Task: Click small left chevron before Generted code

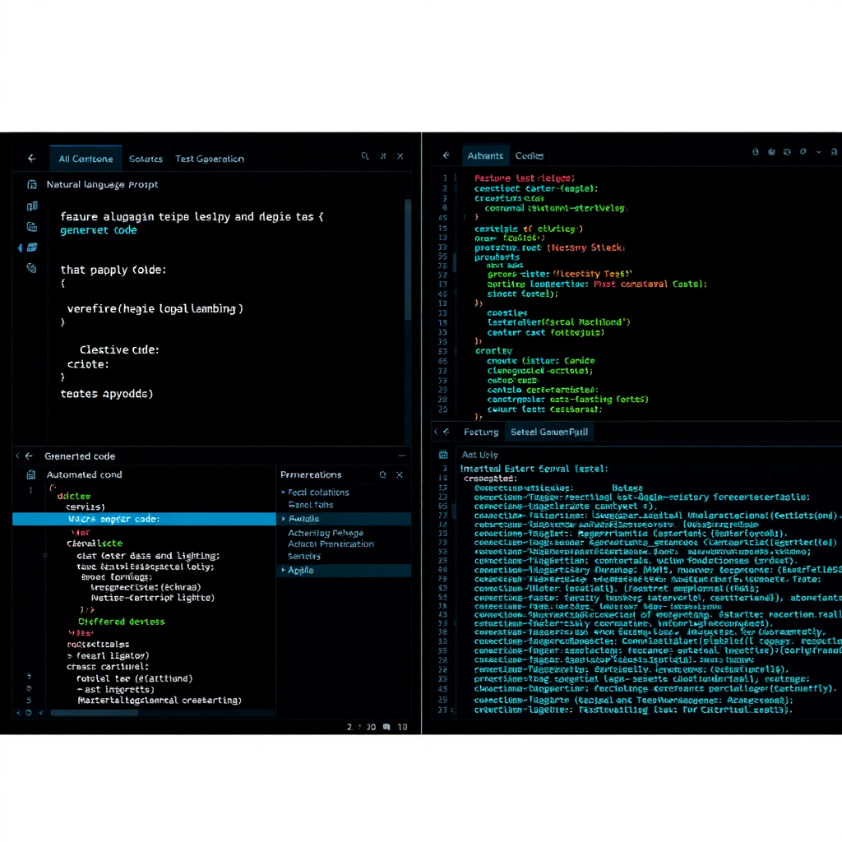Action: (x=18, y=456)
